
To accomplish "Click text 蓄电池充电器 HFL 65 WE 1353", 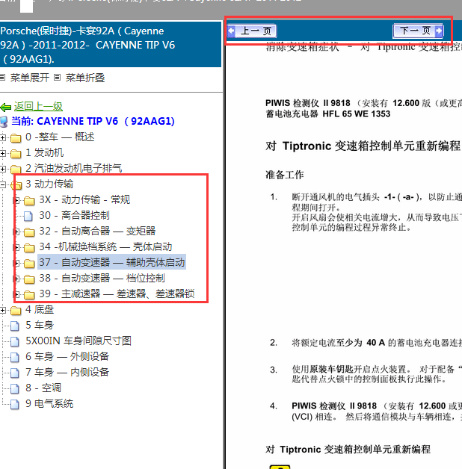I will click(328, 114).
